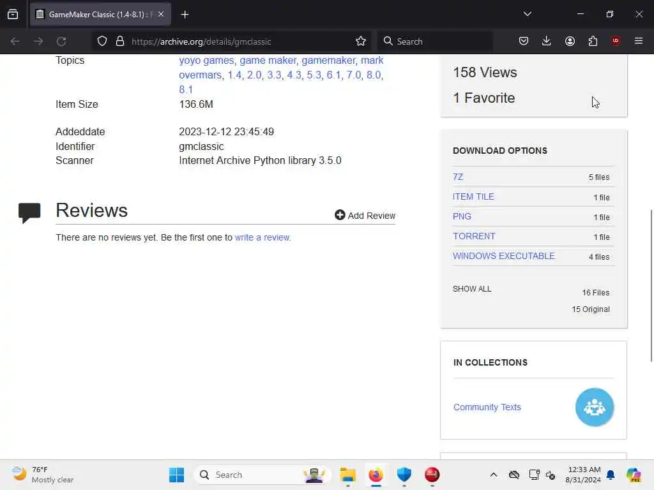Screen dimensions: 654x490
Task: Click the taskbar Search box
Action: (x=262, y=475)
